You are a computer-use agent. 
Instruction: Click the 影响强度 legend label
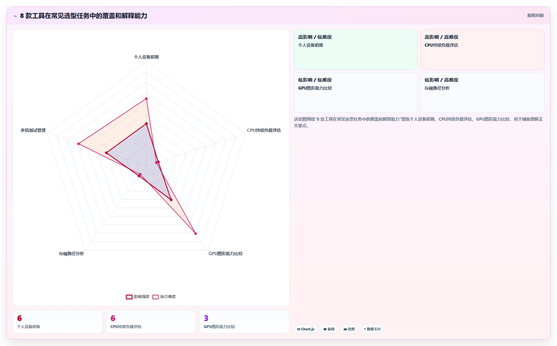(142, 297)
